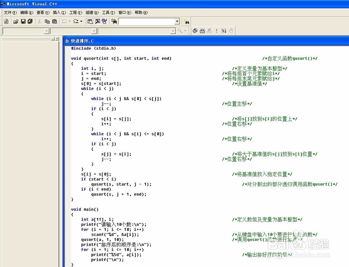Click the document icon beside 快速排序.C
This screenshot has height=267, width=349.
click(x=67, y=41)
